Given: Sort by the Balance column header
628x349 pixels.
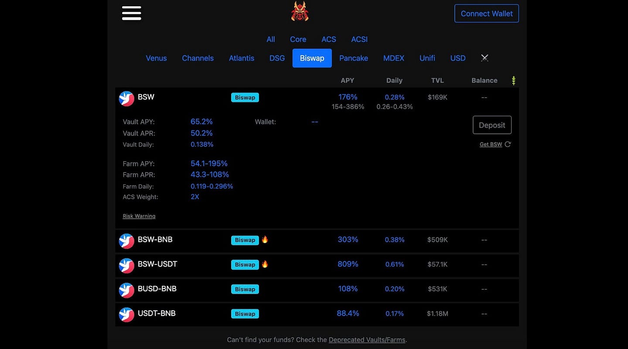Looking at the screenshot, I should tap(484, 81).
